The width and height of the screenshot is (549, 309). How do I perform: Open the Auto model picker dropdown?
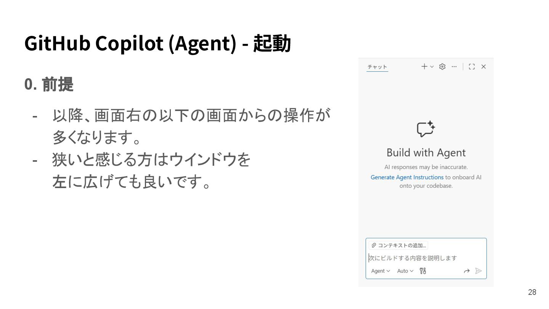coord(405,271)
